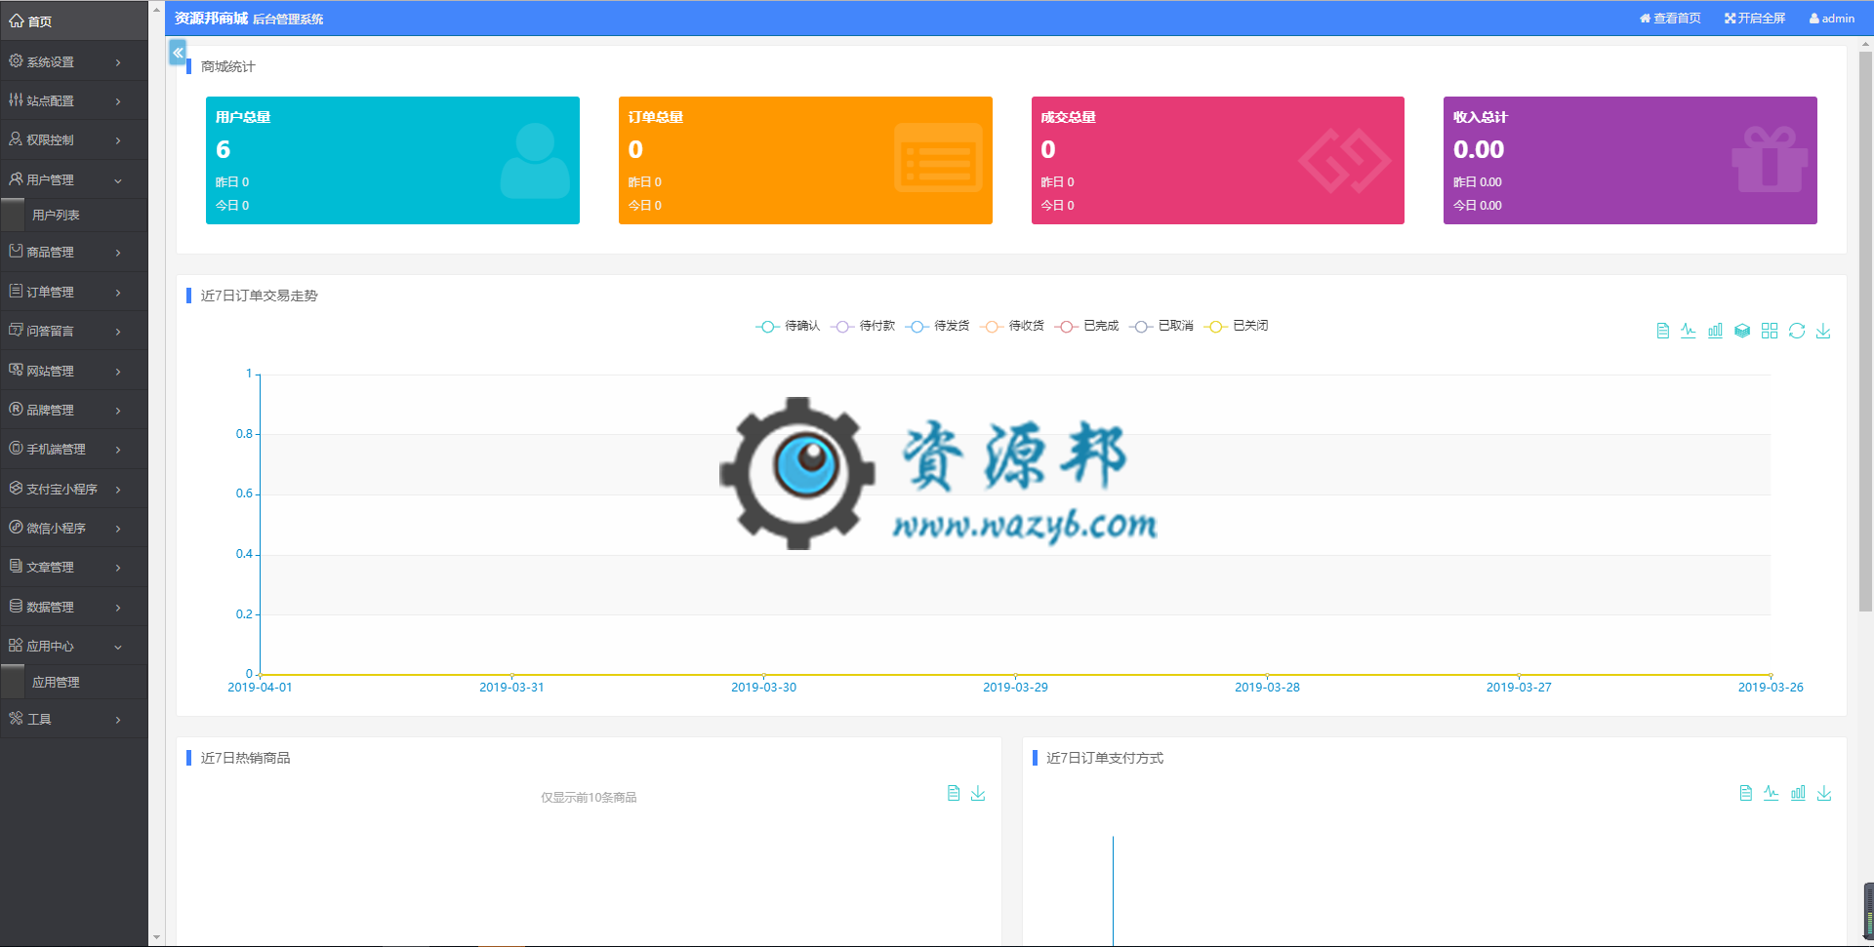Select 权限控制 menu label
This screenshot has width=1874, height=947.
tap(50, 140)
